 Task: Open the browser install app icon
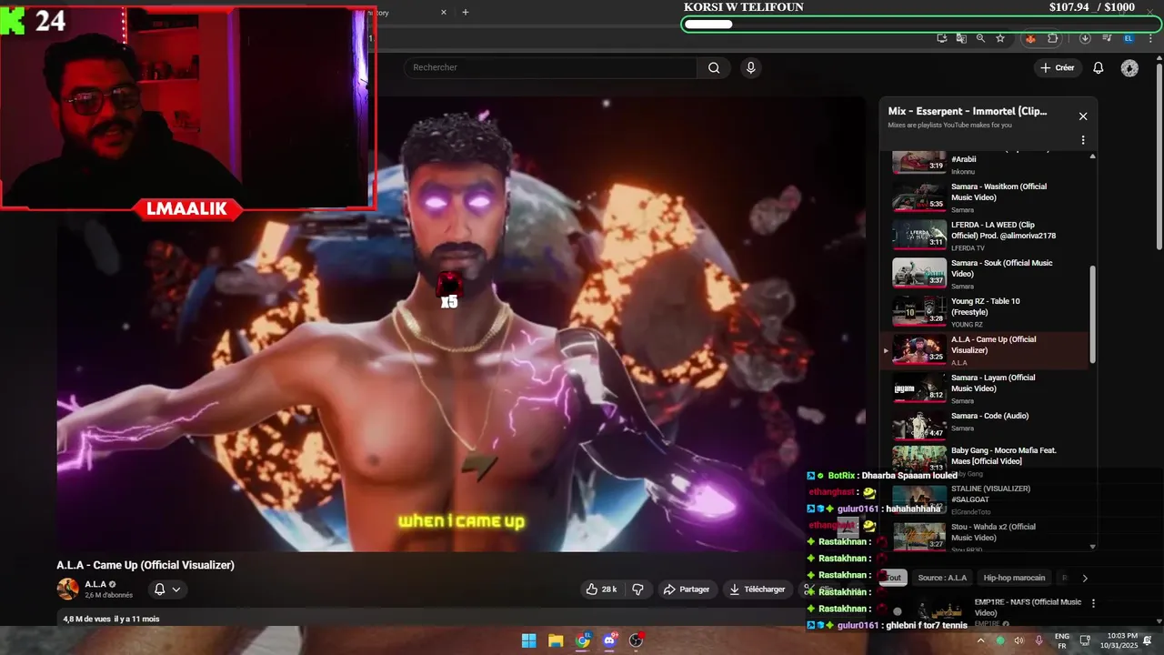[x=942, y=38]
